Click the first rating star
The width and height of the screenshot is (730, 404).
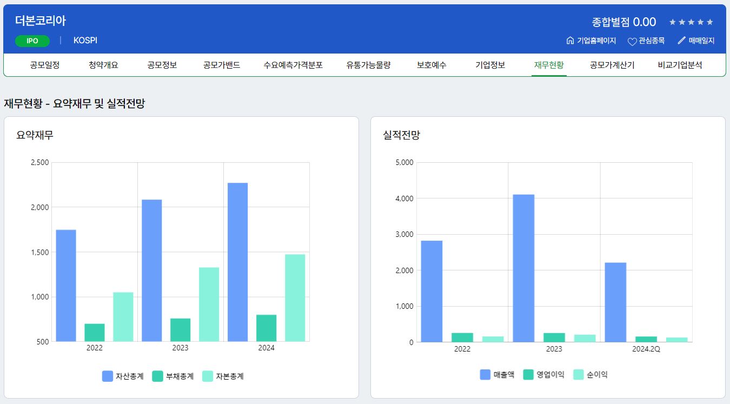[672, 22]
